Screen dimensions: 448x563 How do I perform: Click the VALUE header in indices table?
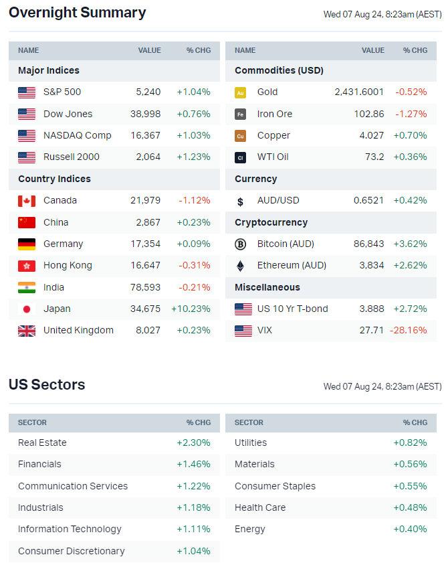[149, 51]
